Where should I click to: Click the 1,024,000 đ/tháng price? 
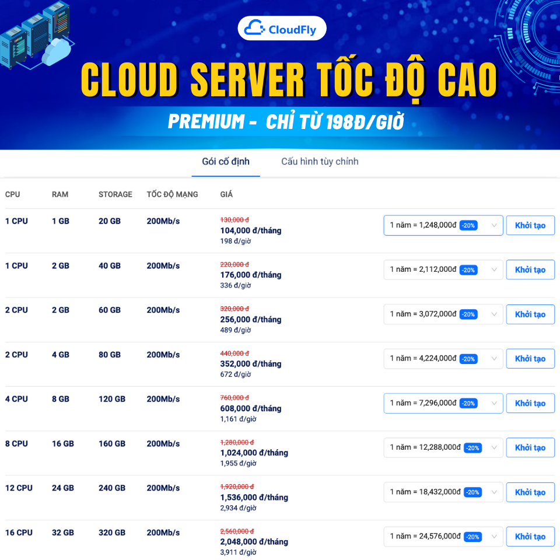pos(254,453)
